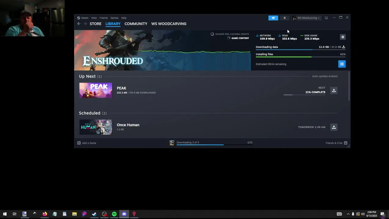The image size is (389, 219).
Task: Click the downloads list vertical scrollbar
Action: [x=349, y=87]
